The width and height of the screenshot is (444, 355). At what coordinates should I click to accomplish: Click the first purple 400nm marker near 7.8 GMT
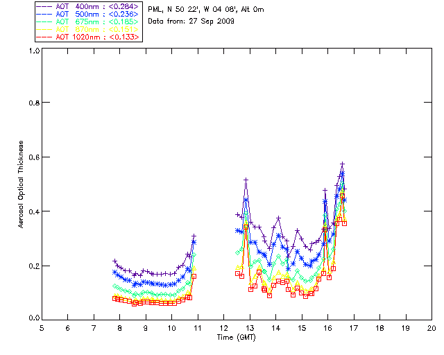114,261
